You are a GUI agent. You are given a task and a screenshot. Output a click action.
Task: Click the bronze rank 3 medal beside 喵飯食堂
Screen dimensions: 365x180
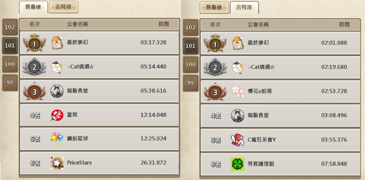pyautogui.click(x=35, y=92)
